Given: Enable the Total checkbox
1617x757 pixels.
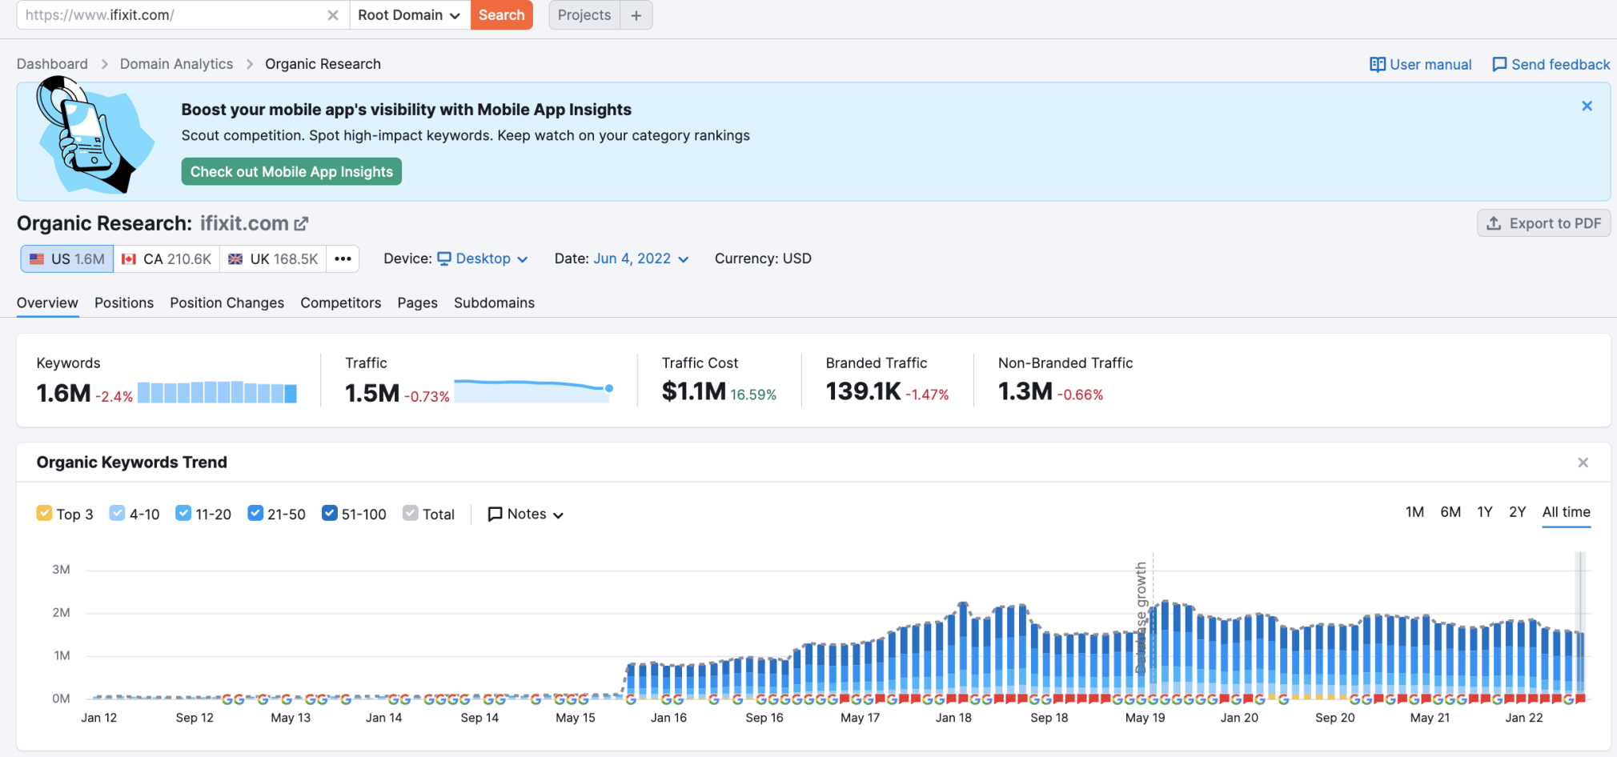Looking at the screenshot, I should point(411,513).
